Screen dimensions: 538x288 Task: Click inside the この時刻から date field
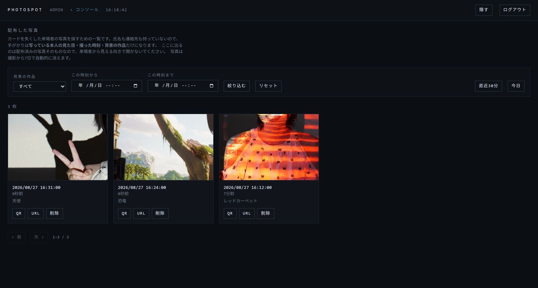click(107, 86)
